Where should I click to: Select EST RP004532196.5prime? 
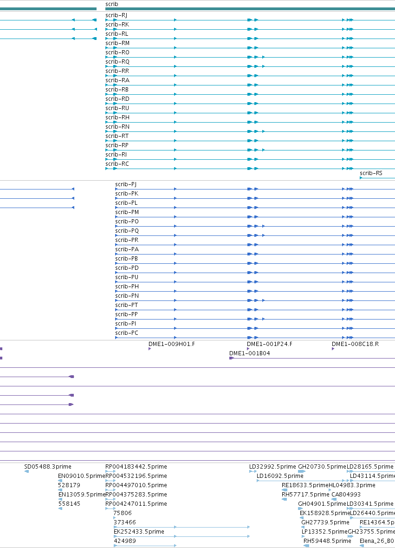136,476
